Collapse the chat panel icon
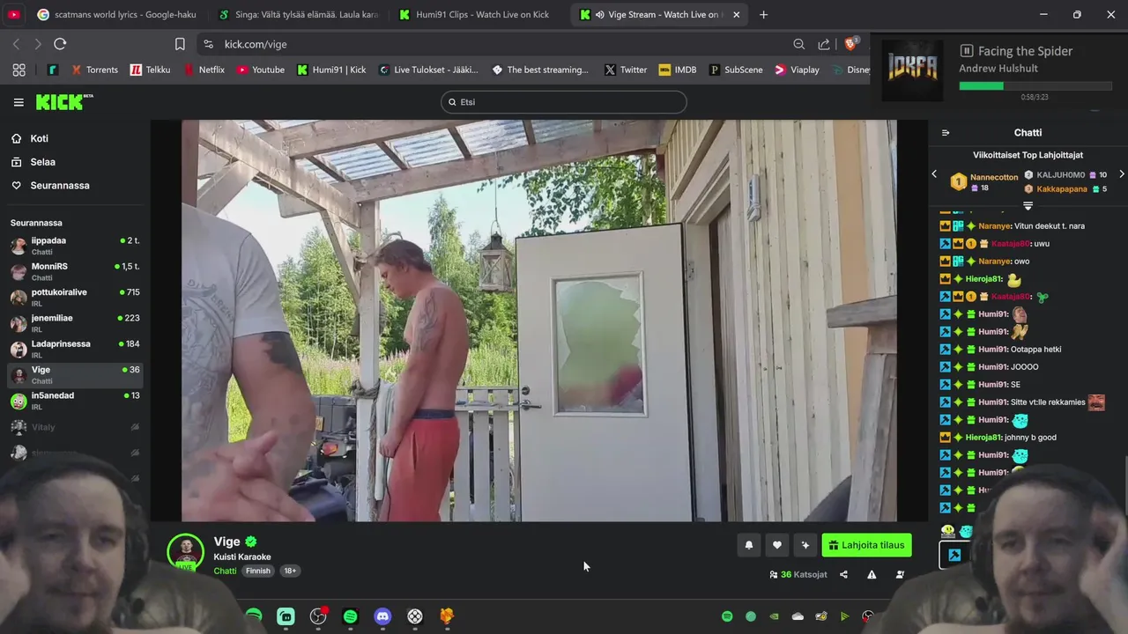This screenshot has width=1128, height=634. (946, 133)
